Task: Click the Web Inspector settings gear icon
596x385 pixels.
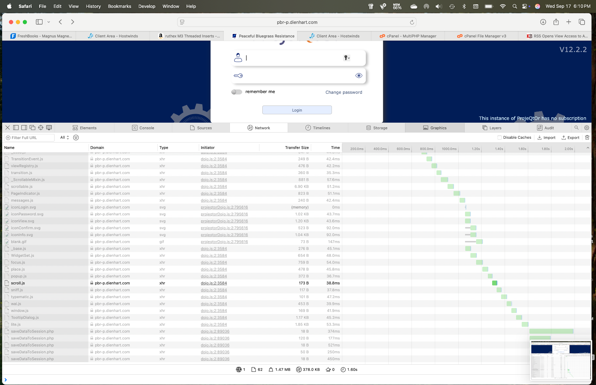Action: pyautogui.click(x=586, y=128)
